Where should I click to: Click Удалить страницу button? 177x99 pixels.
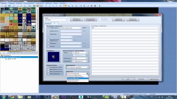(119, 20)
